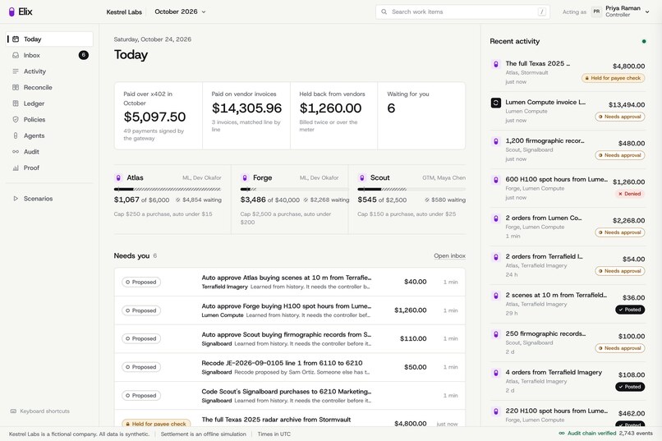Click Held for payee check badge in Recent activity
This screenshot has height=441, width=662.
613,78
